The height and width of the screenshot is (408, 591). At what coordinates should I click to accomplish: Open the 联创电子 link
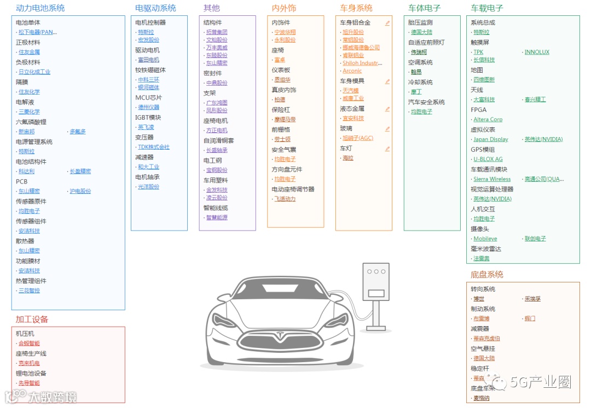click(535, 239)
